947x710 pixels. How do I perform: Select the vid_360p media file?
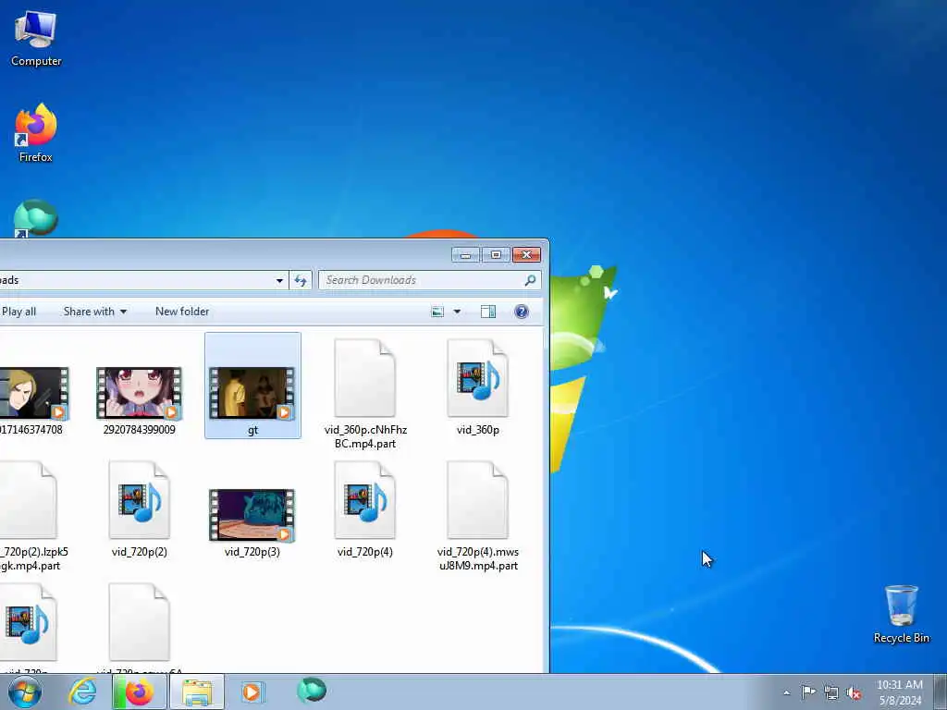(x=478, y=378)
